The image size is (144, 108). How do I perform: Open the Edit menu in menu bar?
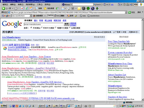[13, 4]
